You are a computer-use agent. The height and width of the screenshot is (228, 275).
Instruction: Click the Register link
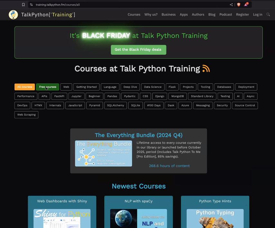(x=242, y=14)
